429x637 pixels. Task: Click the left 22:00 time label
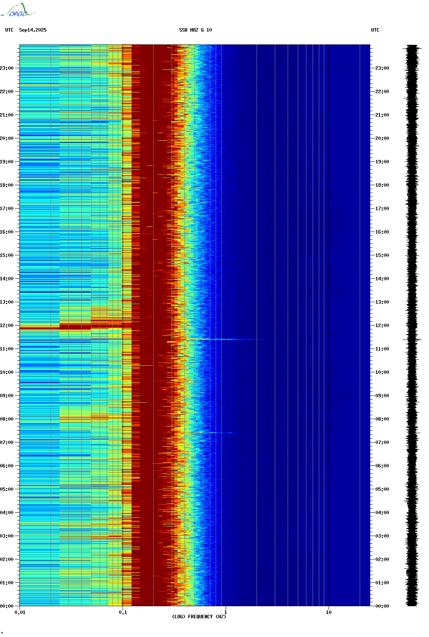point(7,92)
